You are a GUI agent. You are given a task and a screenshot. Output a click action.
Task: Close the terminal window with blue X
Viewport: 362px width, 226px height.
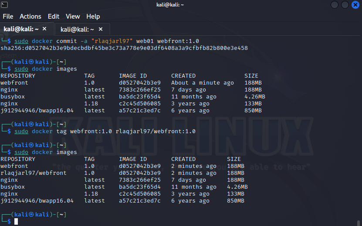(355, 5)
